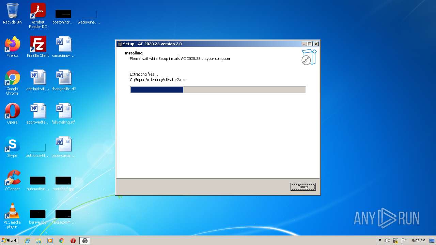Minimize the Setup window
This screenshot has width=436, height=245.
pyautogui.click(x=304, y=44)
